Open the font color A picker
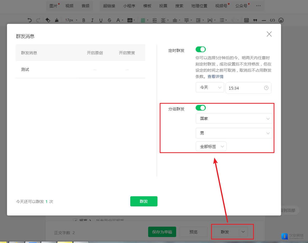The width and height of the screenshot is (308, 243). [x=119, y=20]
